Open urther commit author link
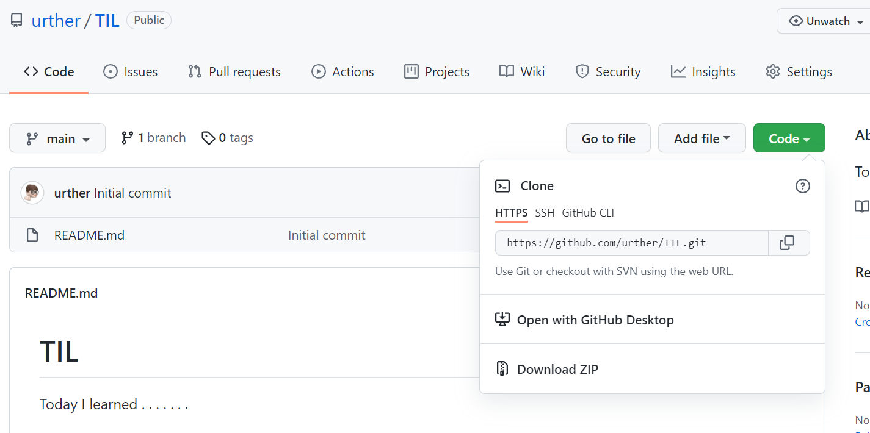Viewport: 870px width, 433px height. point(72,193)
